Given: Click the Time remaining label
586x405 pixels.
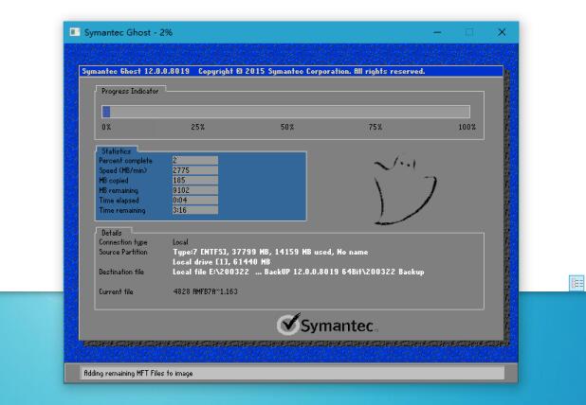Looking at the screenshot, I should pyautogui.click(x=122, y=210).
